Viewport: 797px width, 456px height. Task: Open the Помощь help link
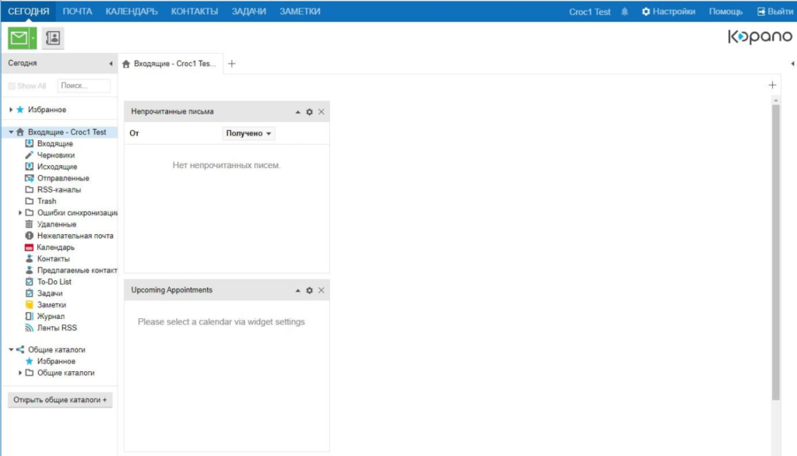(725, 12)
